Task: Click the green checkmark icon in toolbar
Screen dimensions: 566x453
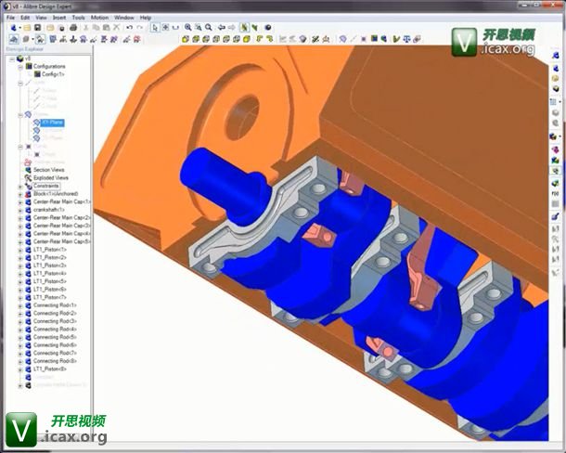Action: (396, 39)
